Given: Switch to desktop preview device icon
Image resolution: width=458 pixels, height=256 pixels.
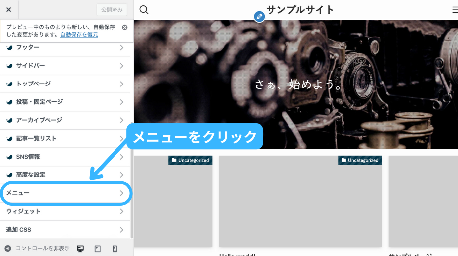Looking at the screenshot, I should pyautogui.click(x=80, y=249).
